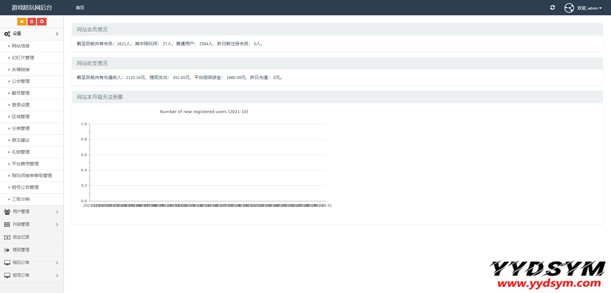Click the orange home icon button

pos(22,22)
